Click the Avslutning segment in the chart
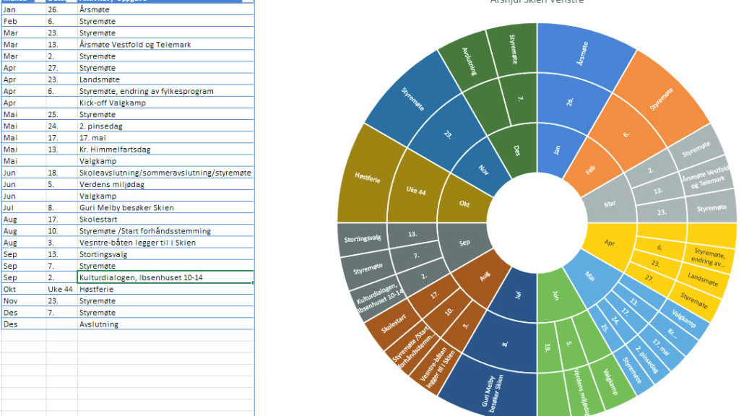The image size is (744, 416). [x=469, y=61]
